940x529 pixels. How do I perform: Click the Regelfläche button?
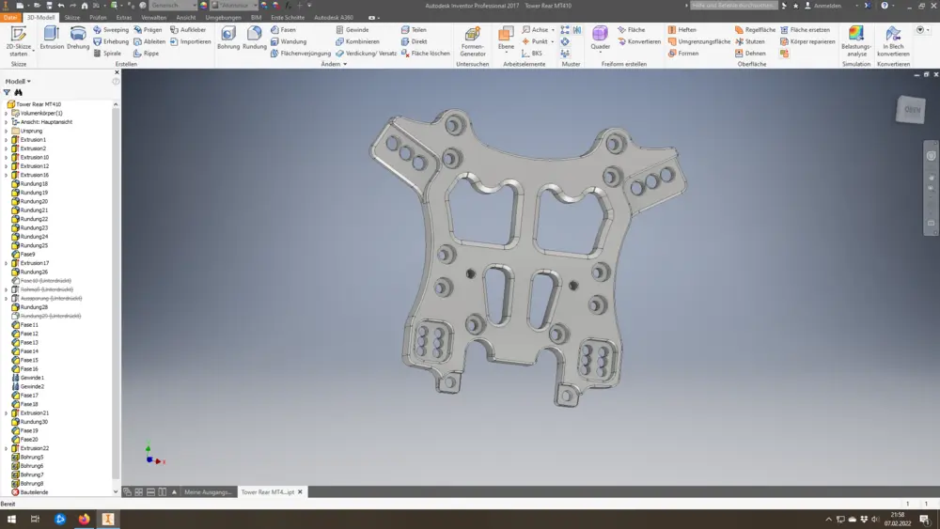(x=755, y=29)
